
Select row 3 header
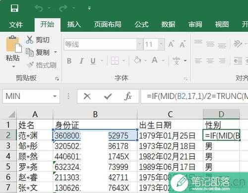8,146
